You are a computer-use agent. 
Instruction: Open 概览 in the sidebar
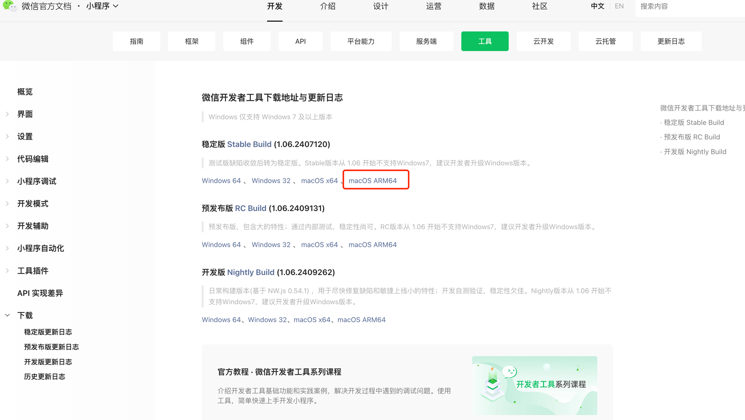coord(25,92)
